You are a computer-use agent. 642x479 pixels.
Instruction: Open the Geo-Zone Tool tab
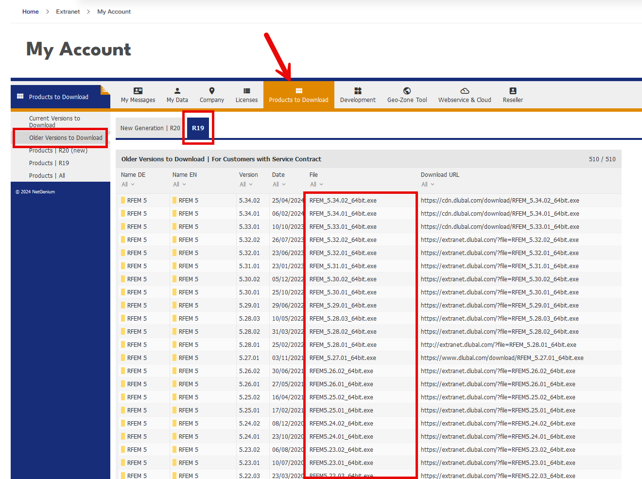click(x=407, y=95)
